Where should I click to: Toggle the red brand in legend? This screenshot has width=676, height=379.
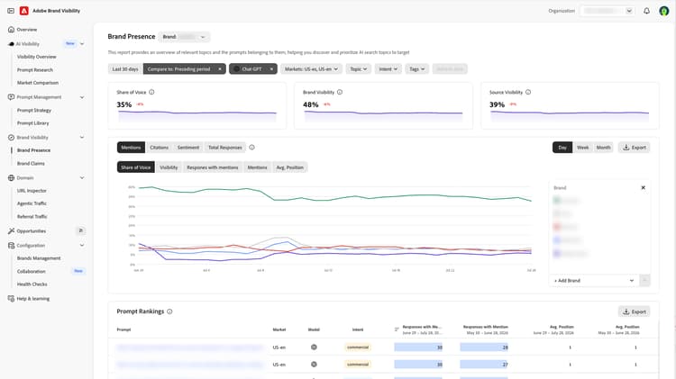[x=557, y=227]
